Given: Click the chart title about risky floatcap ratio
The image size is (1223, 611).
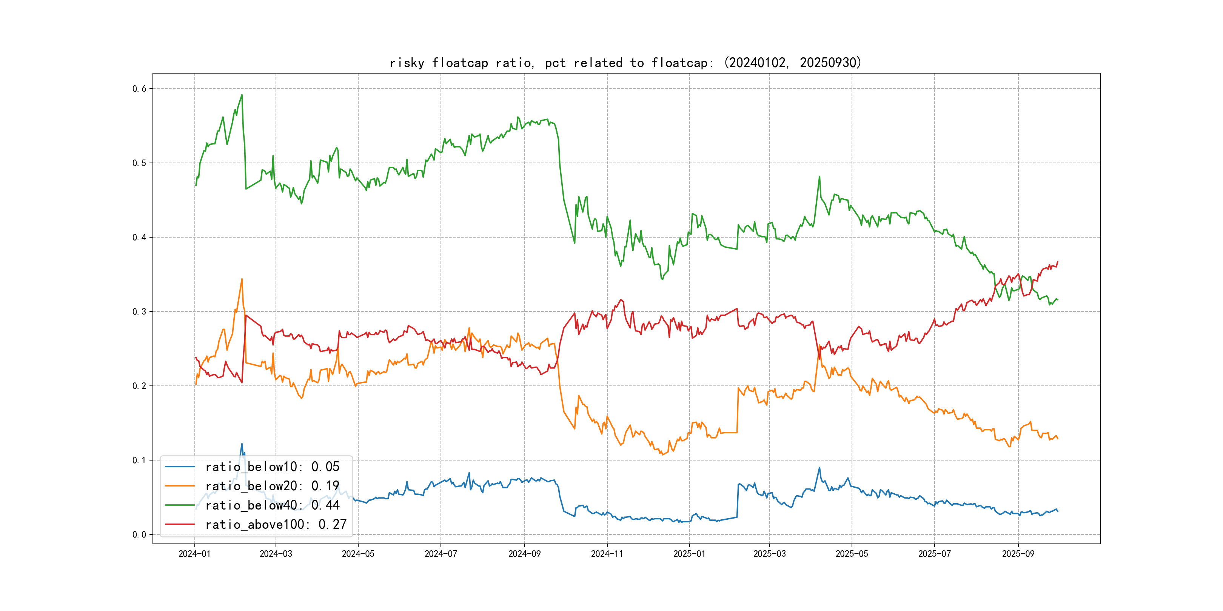Looking at the screenshot, I should pos(625,63).
